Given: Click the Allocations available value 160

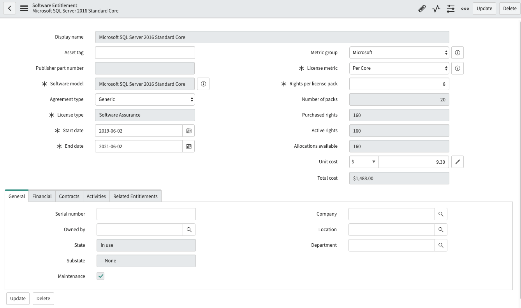Looking at the screenshot, I should pyautogui.click(x=399, y=146).
